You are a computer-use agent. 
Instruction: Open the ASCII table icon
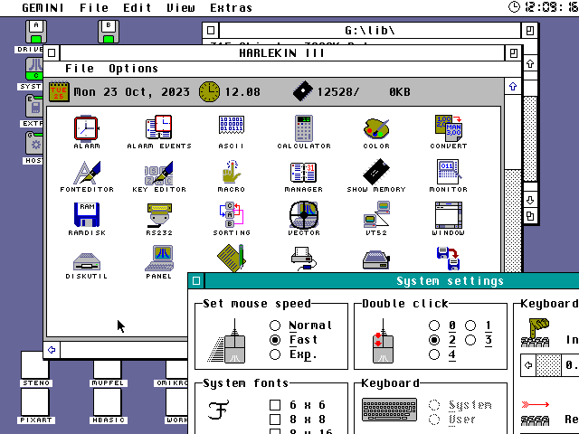click(x=231, y=128)
